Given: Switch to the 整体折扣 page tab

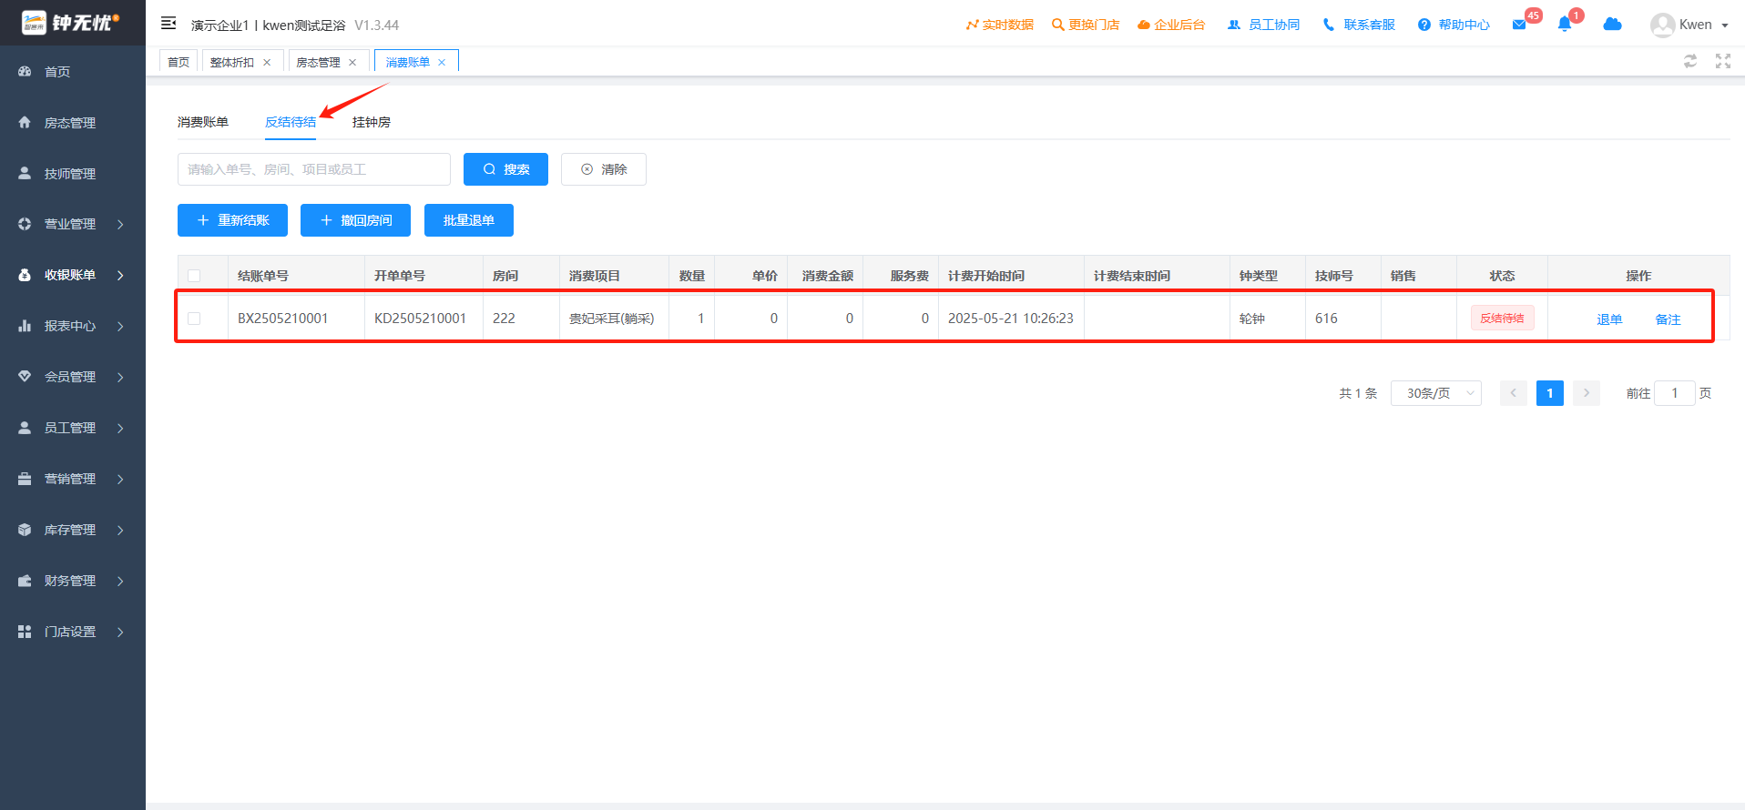Looking at the screenshot, I should (232, 62).
